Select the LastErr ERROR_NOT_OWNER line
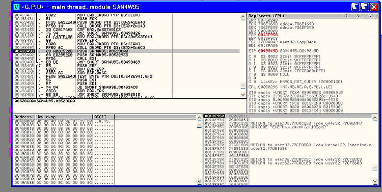The width and height of the screenshot is (382, 192). pos(301,81)
